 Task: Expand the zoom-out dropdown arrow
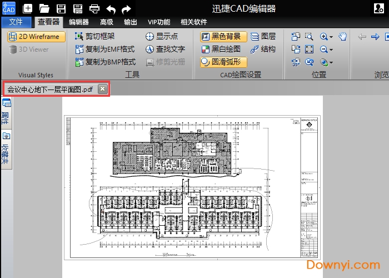pos(331,50)
